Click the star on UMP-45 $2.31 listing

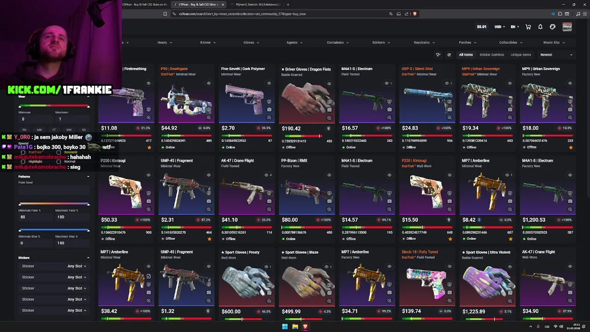tap(209, 239)
